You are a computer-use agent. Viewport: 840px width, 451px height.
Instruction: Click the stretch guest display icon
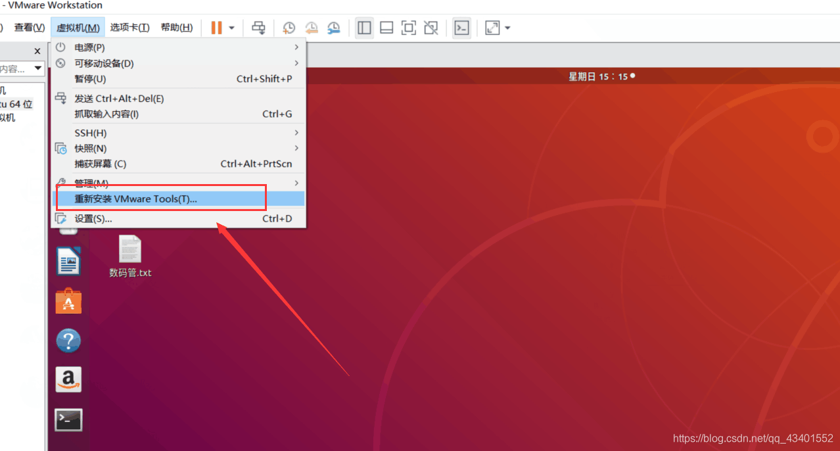pyautogui.click(x=492, y=28)
